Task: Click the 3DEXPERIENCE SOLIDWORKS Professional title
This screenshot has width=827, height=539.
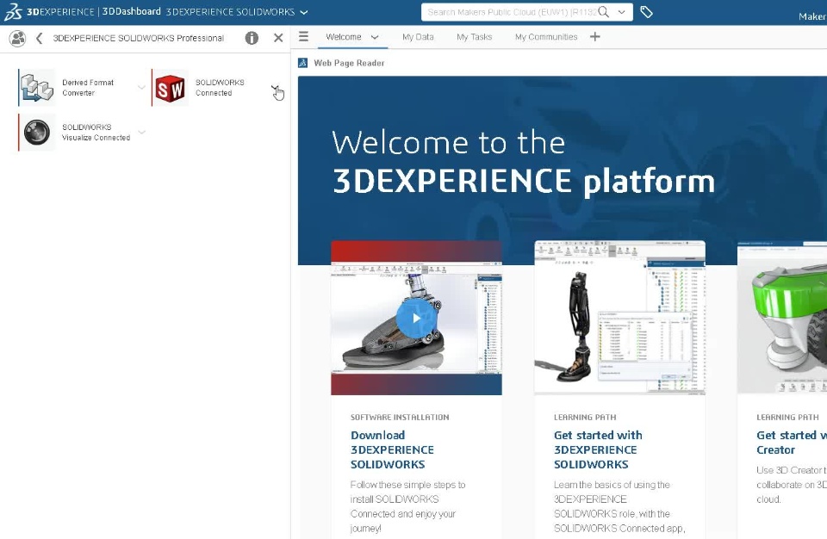Action: (x=138, y=38)
